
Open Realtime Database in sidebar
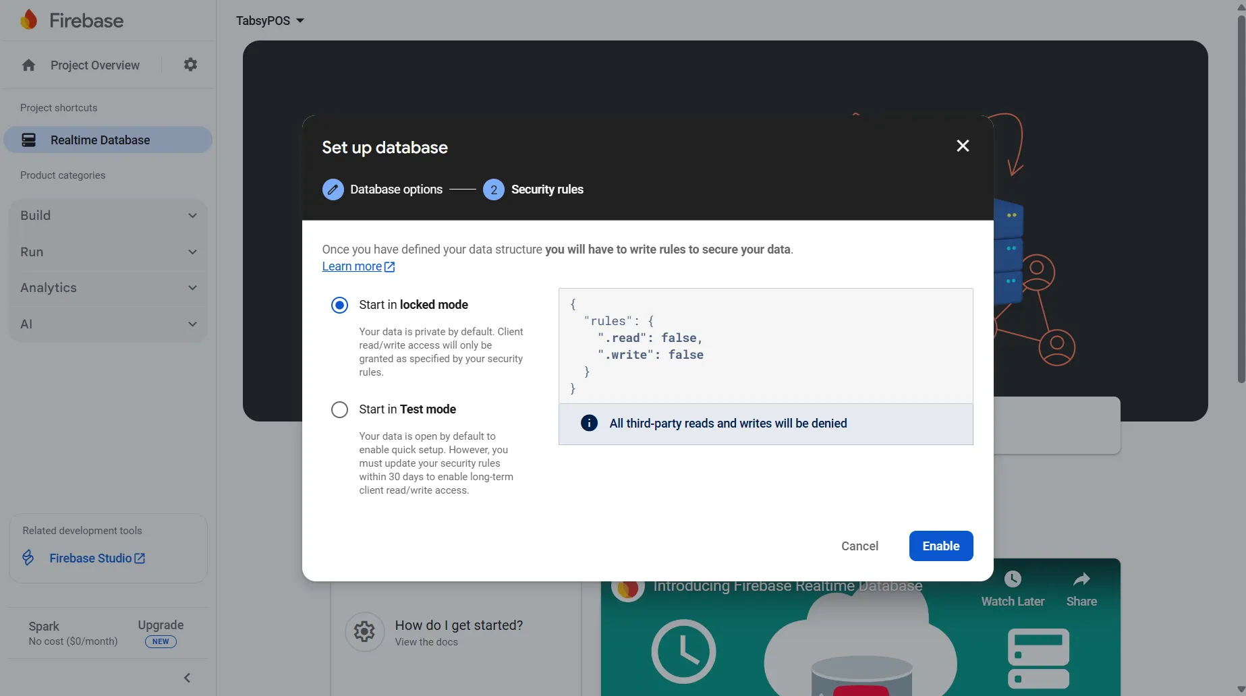coord(108,140)
